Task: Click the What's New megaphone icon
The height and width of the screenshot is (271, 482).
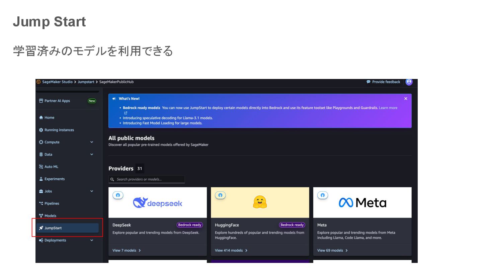Action: point(114,99)
